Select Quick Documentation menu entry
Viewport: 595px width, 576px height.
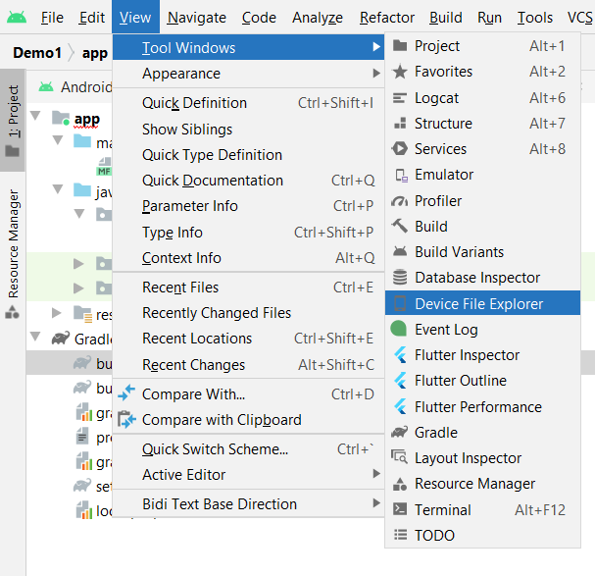pos(249,181)
